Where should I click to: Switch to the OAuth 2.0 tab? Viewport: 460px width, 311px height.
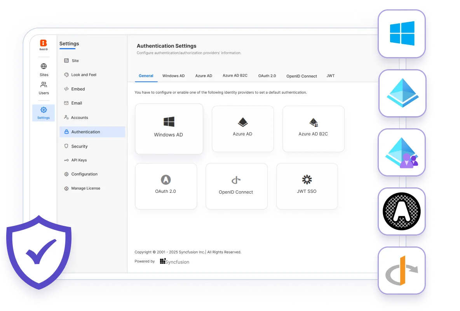267,76
